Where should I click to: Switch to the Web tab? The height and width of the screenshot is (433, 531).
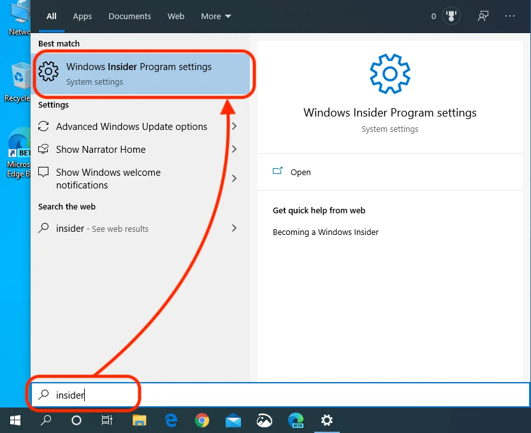pyautogui.click(x=176, y=17)
